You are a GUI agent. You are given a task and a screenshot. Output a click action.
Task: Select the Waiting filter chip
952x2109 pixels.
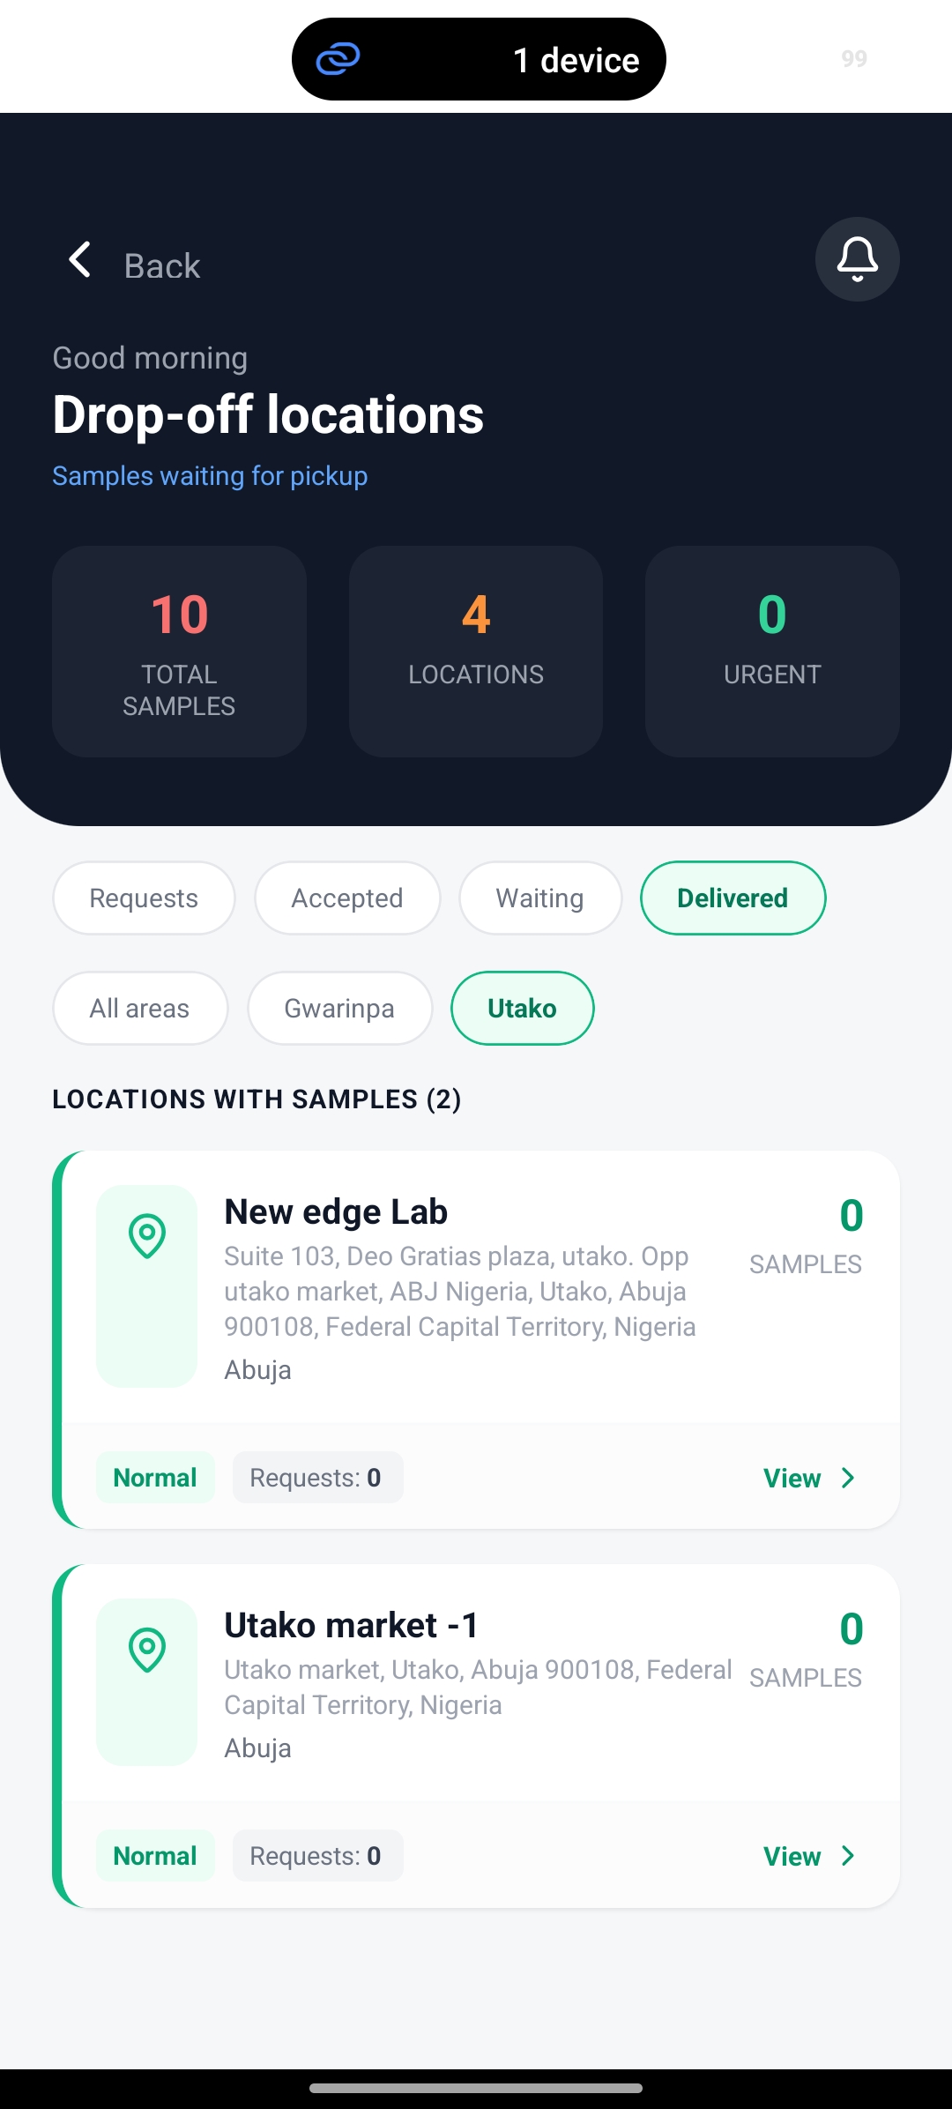pos(540,898)
